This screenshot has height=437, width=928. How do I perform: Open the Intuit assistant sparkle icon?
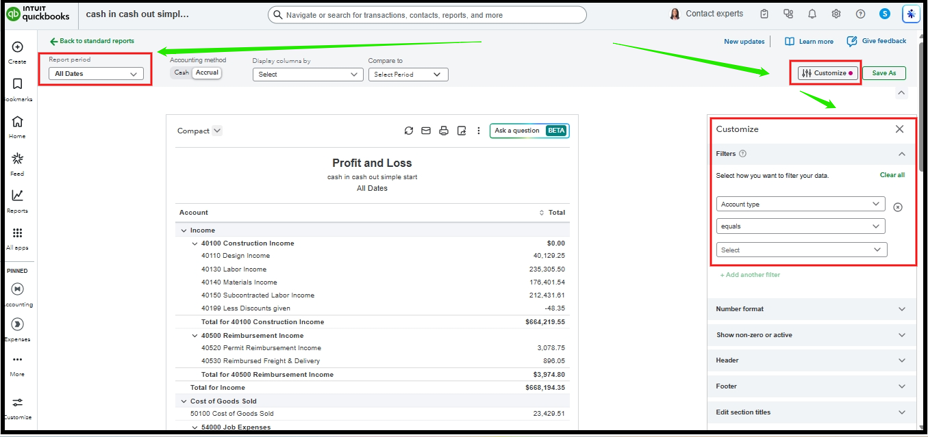911,14
